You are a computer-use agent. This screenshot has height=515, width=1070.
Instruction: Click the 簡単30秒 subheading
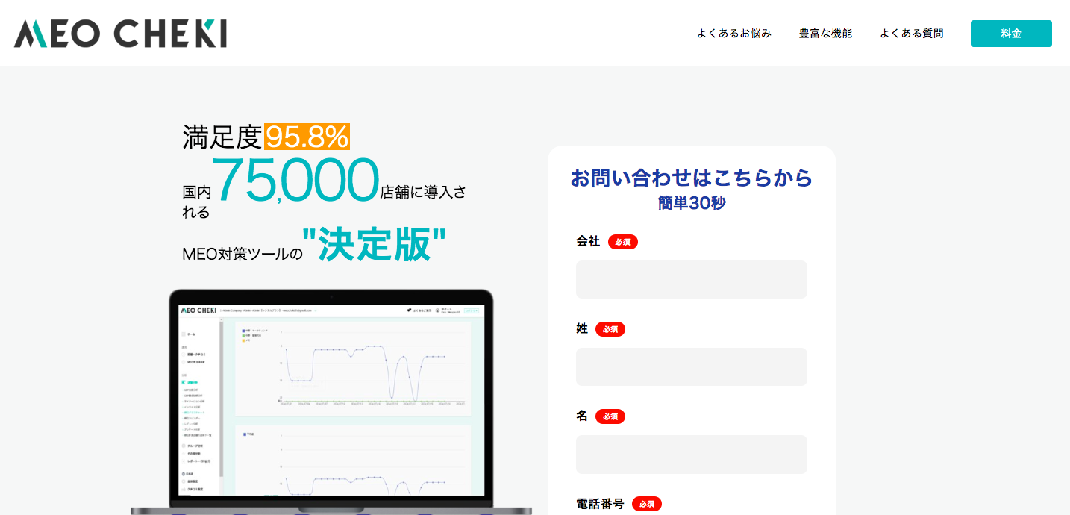692,203
